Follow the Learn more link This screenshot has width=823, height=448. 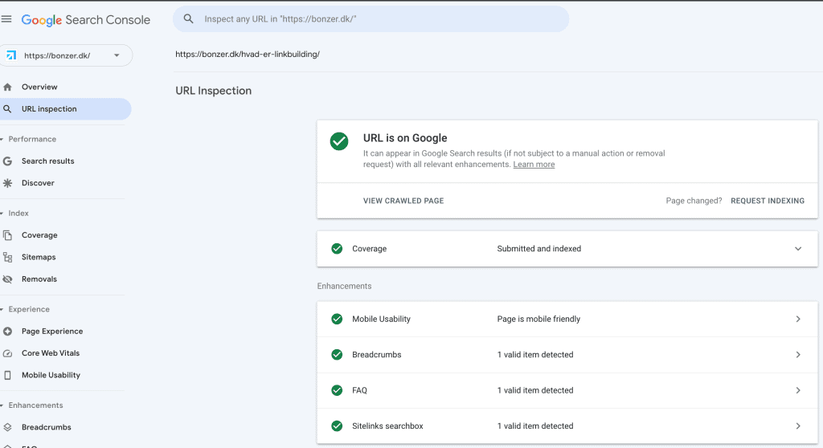534,165
